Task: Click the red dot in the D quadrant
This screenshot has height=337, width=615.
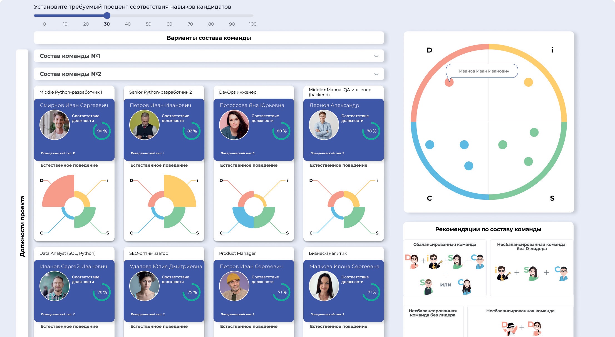Action: click(449, 82)
